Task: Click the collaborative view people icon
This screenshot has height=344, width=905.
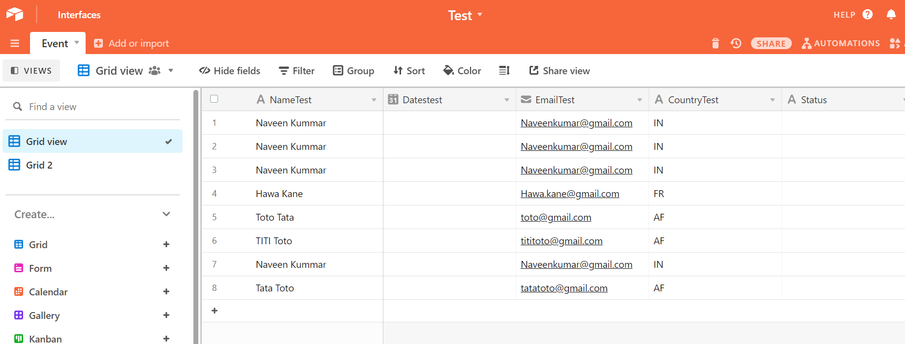Action: 155,71
